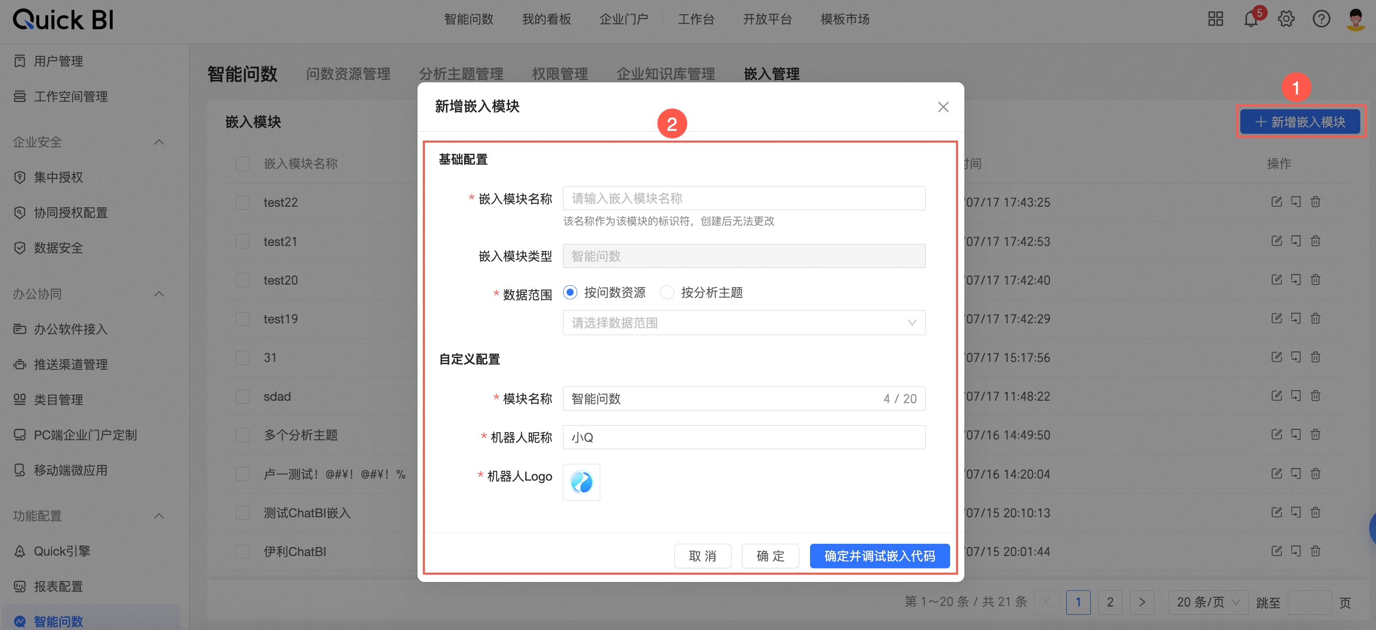Click the 机器人昵称 input field
1376x630 pixels.
pyautogui.click(x=743, y=437)
